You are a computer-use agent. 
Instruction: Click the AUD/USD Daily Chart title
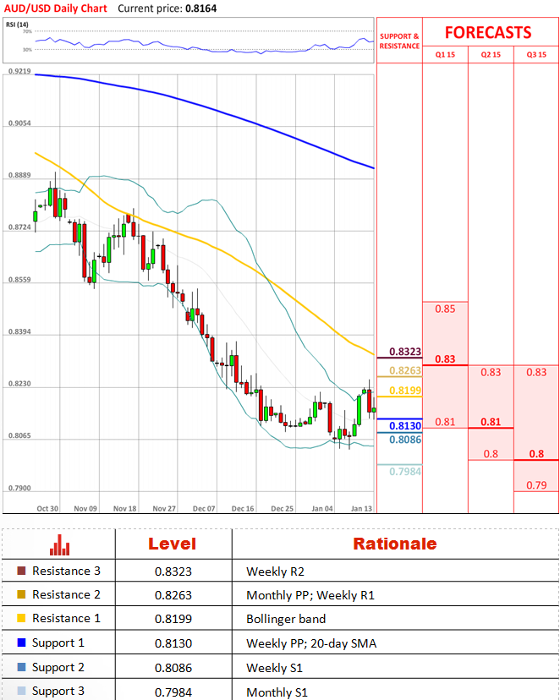tap(55, 8)
